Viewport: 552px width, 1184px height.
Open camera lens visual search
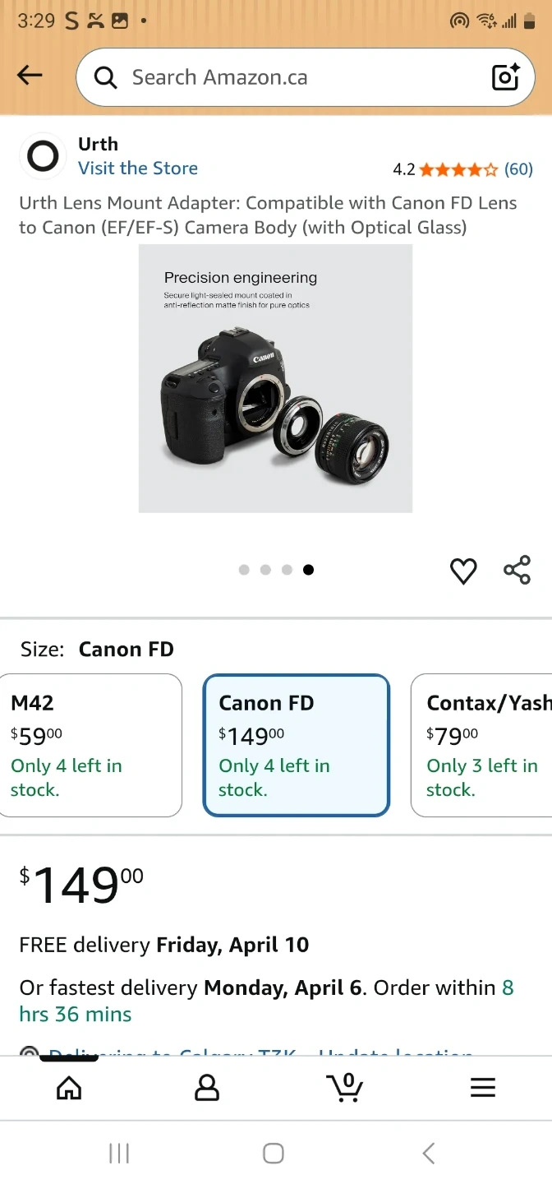(505, 77)
